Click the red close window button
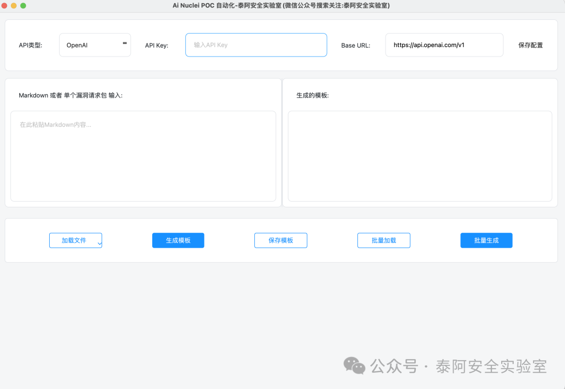565x389 pixels. [x=4, y=5]
